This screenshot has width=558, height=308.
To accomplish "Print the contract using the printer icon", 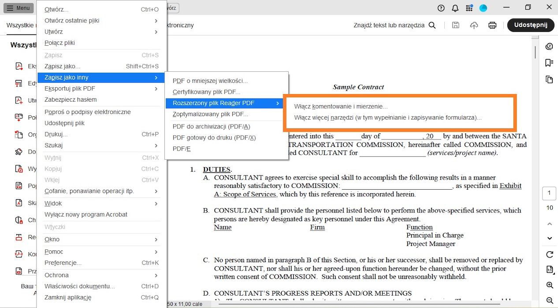I will tap(492, 26).
